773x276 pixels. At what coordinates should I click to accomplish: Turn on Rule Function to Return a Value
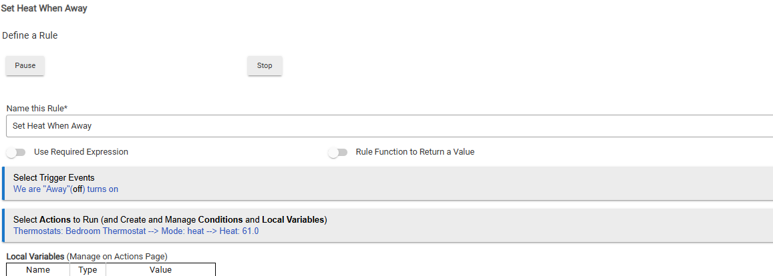(337, 153)
